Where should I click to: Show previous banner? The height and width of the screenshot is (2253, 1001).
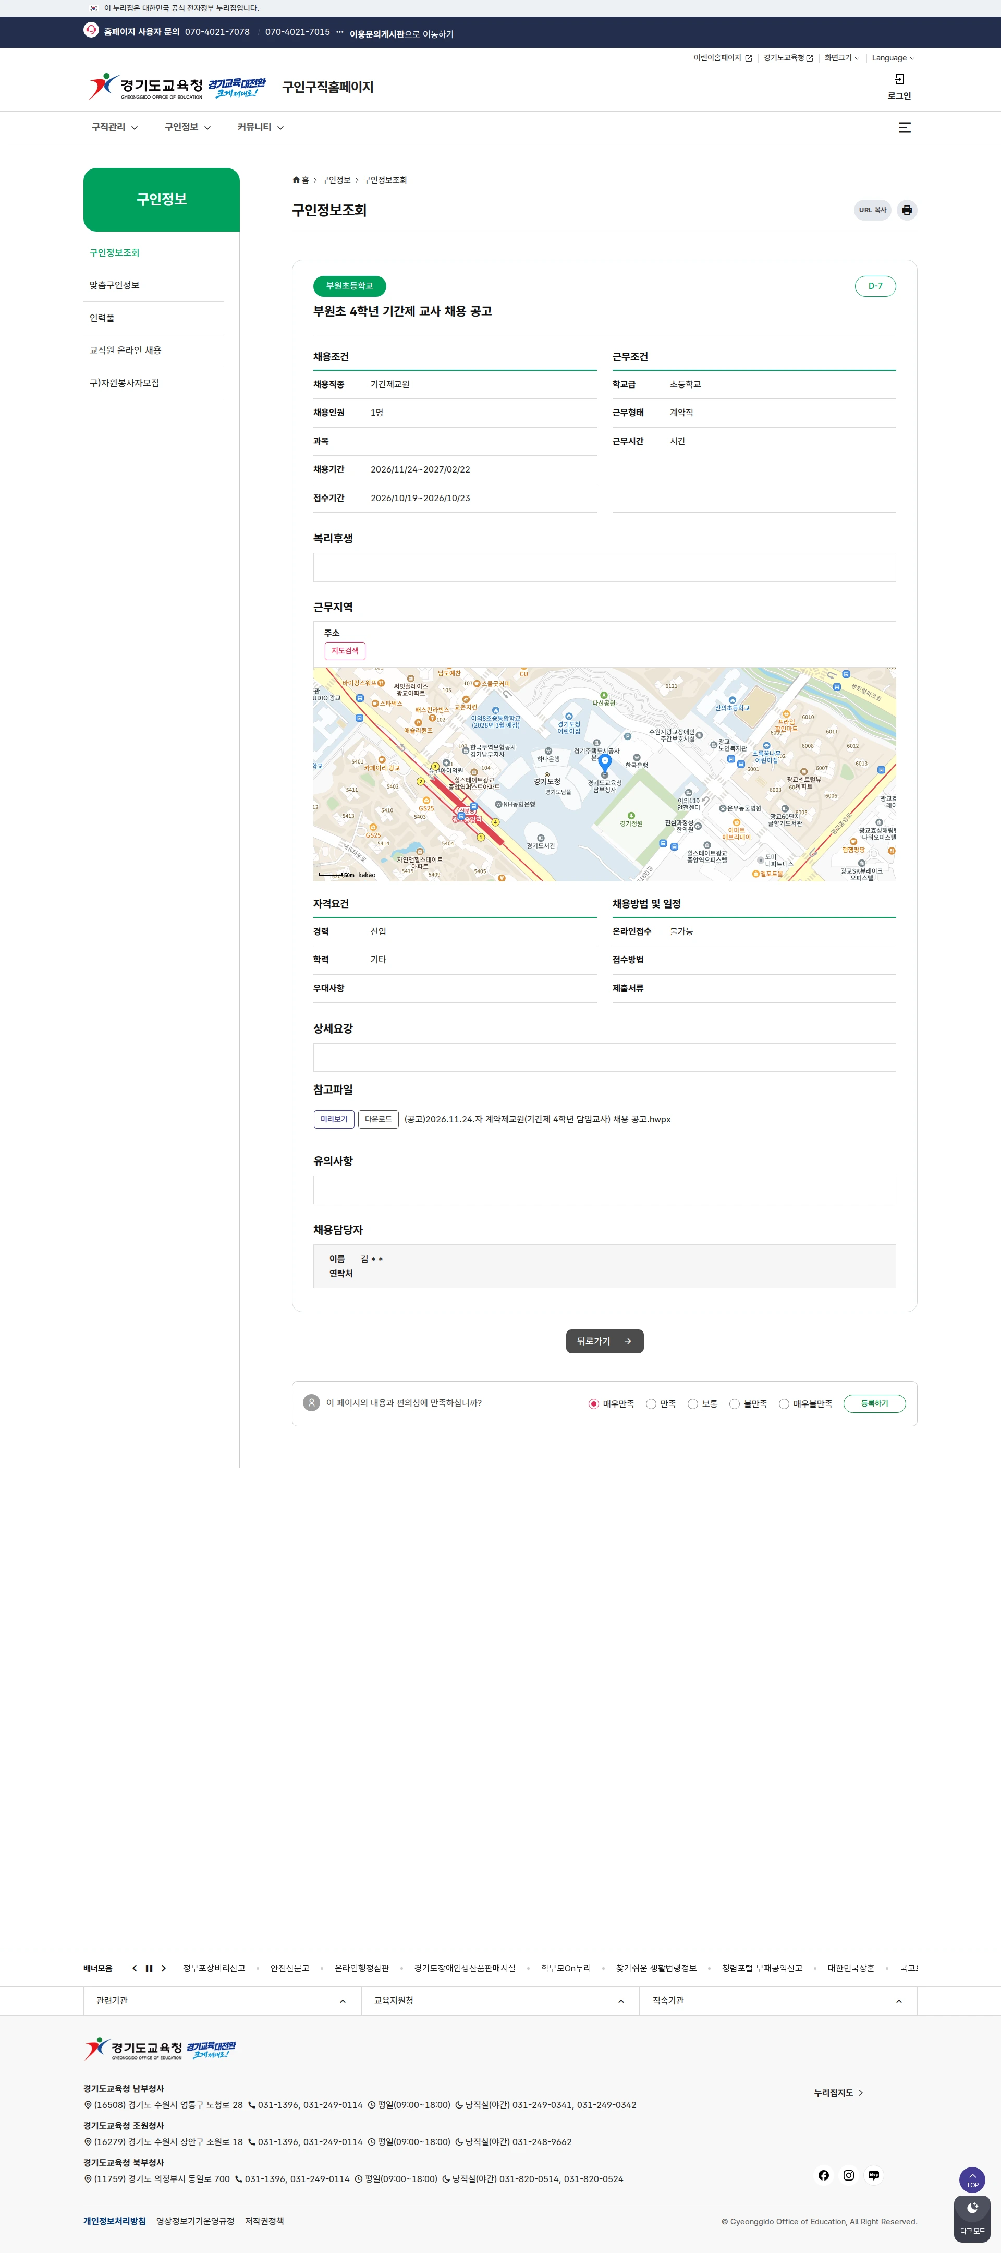click(135, 1969)
